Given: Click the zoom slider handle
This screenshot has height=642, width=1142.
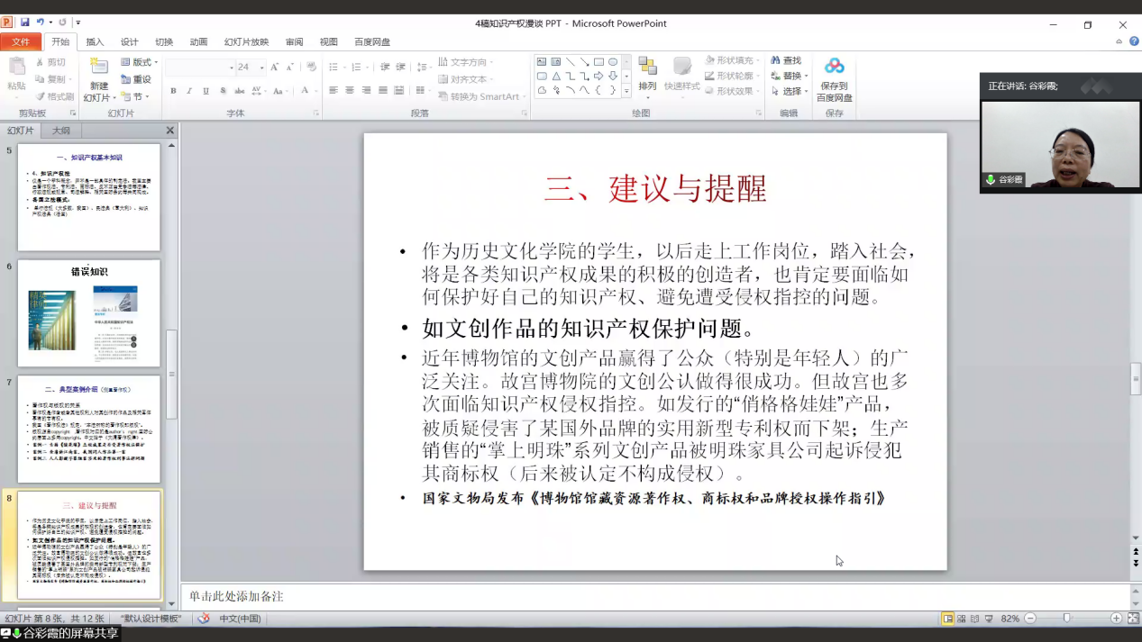Looking at the screenshot, I should 1066,619.
